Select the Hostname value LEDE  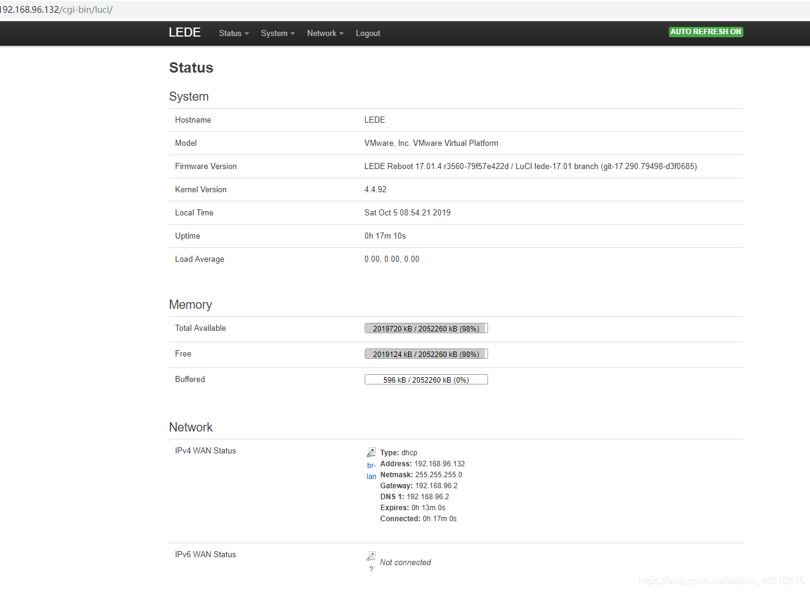click(374, 120)
